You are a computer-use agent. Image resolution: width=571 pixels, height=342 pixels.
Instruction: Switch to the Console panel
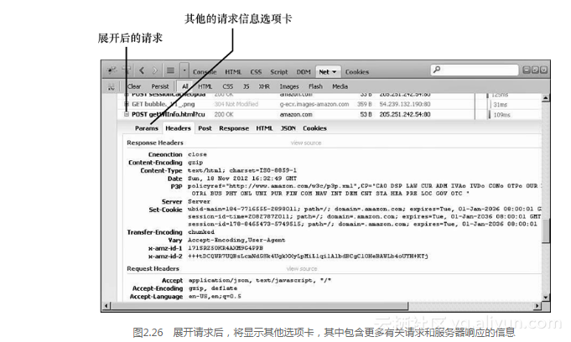pyautogui.click(x=205, y=72)
